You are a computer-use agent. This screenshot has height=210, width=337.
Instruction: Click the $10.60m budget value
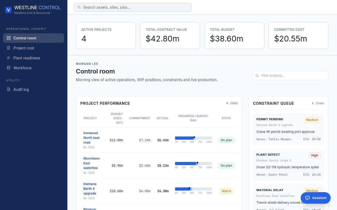click(116, 191)
